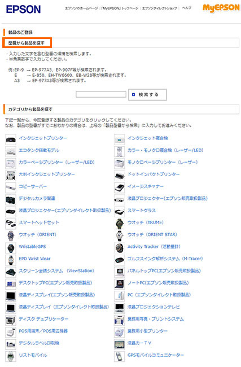Open the Activity Tracker category link
This screenshot has width=241, height=367.
pyautogui.click(x=154, y=247)
